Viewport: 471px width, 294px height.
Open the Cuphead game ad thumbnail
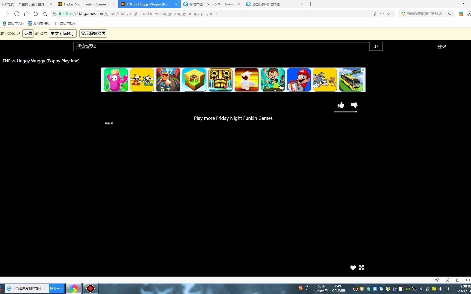[142, 80]
